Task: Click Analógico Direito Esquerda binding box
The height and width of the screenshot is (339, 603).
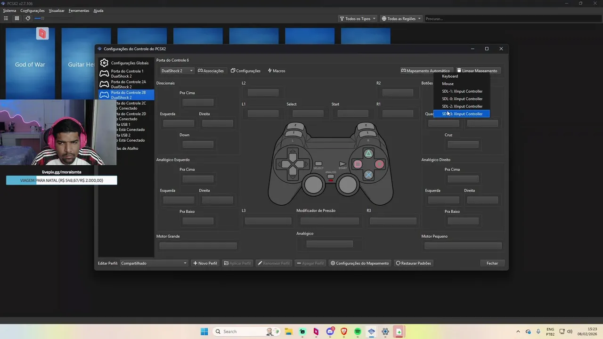Action: (443, 200)
